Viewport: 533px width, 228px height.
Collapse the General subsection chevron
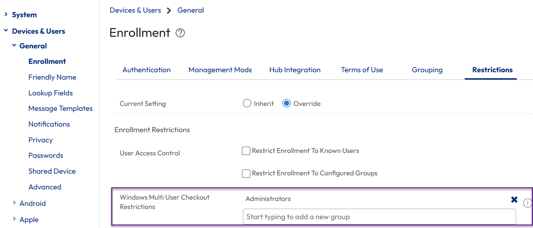click(14, 46)
